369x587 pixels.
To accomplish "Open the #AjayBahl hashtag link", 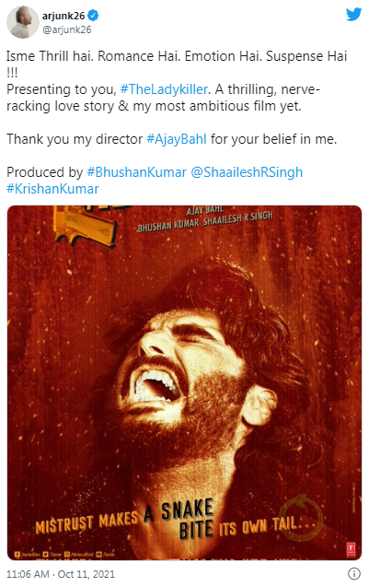I will [177, 139].
